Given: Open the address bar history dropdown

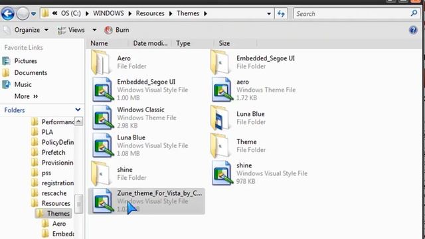Looking at the screenshot, I should point(268,13).
